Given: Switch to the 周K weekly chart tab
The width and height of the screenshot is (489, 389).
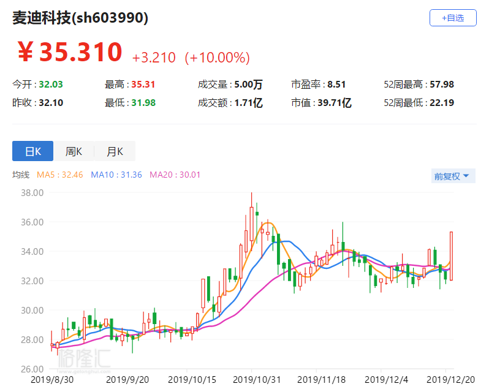Looking at the screenshot, I should (74, 151).
